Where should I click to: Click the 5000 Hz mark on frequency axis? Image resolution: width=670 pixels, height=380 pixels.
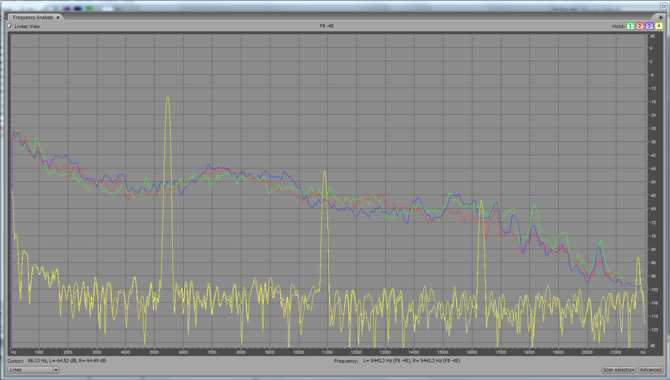pos(154,352)
